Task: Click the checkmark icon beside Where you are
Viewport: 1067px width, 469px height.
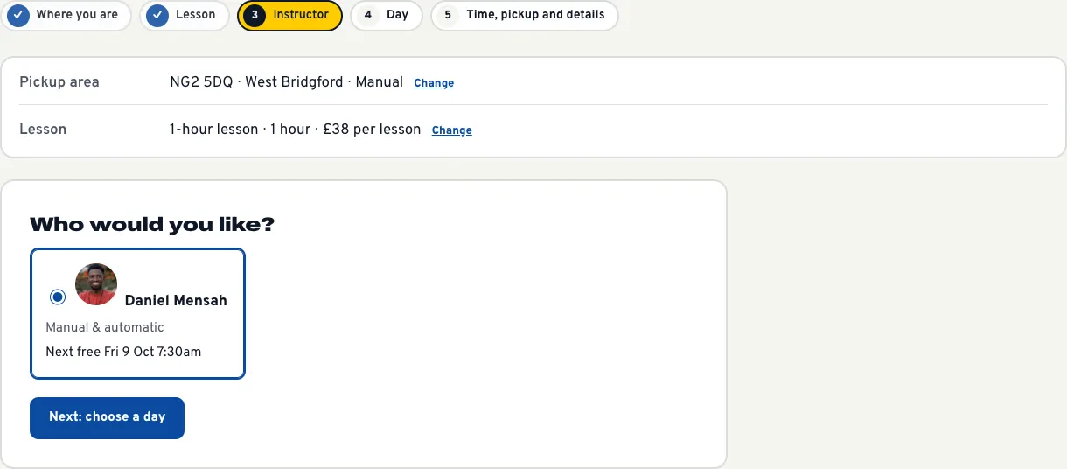Action: coord(19,15)
